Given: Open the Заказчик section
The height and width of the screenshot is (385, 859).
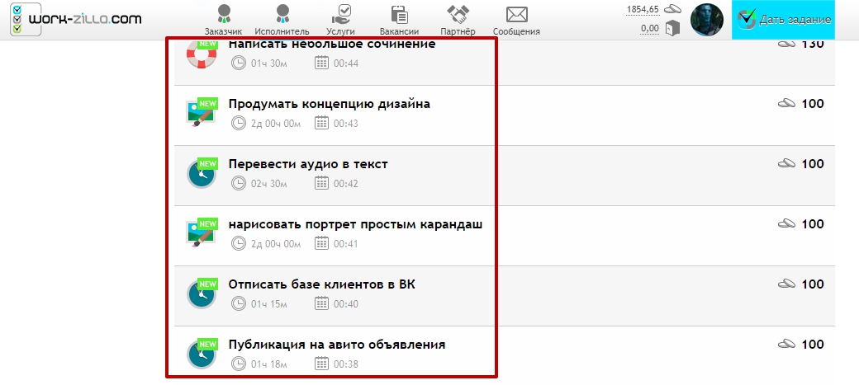Looking at the screenshot, I should (223, 20).
